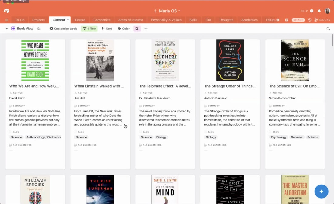Open the search magnifier icon
The height and width of the screenshot is (204, 334).
tap(328, 29)
